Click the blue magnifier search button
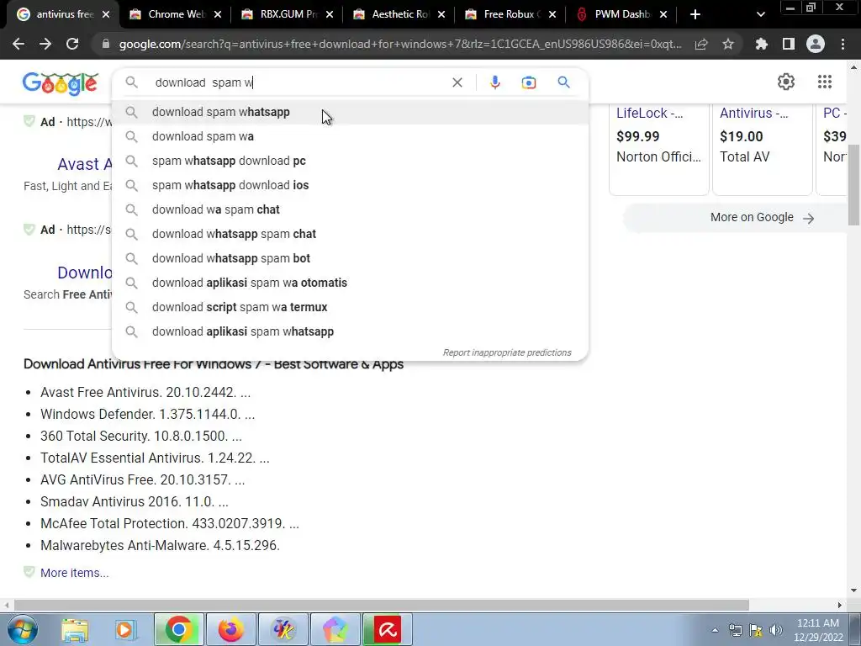 coord(563,82)
